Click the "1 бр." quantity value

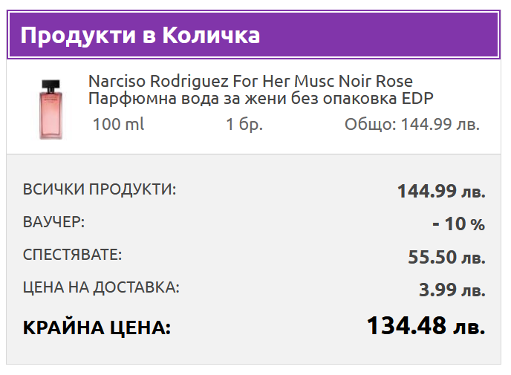[244, 124]
